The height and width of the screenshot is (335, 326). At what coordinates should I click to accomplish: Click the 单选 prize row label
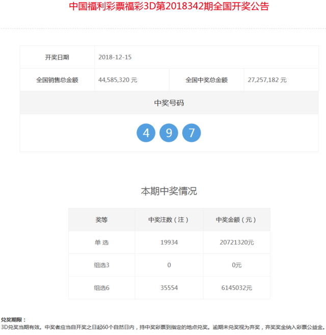pos(102,242)
